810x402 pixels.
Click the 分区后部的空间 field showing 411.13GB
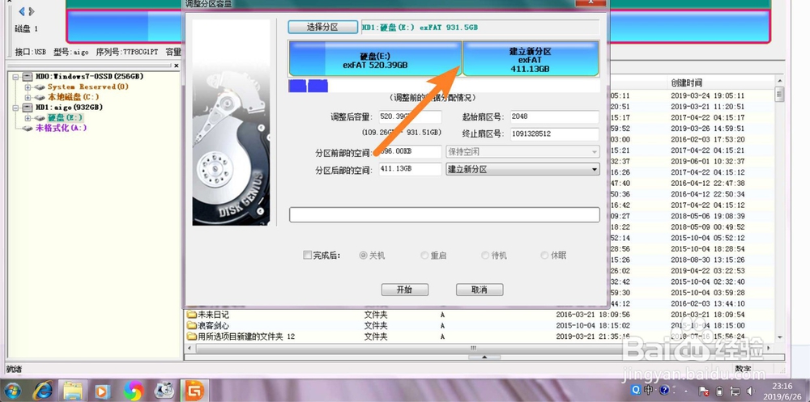click(x=410, y=169)
